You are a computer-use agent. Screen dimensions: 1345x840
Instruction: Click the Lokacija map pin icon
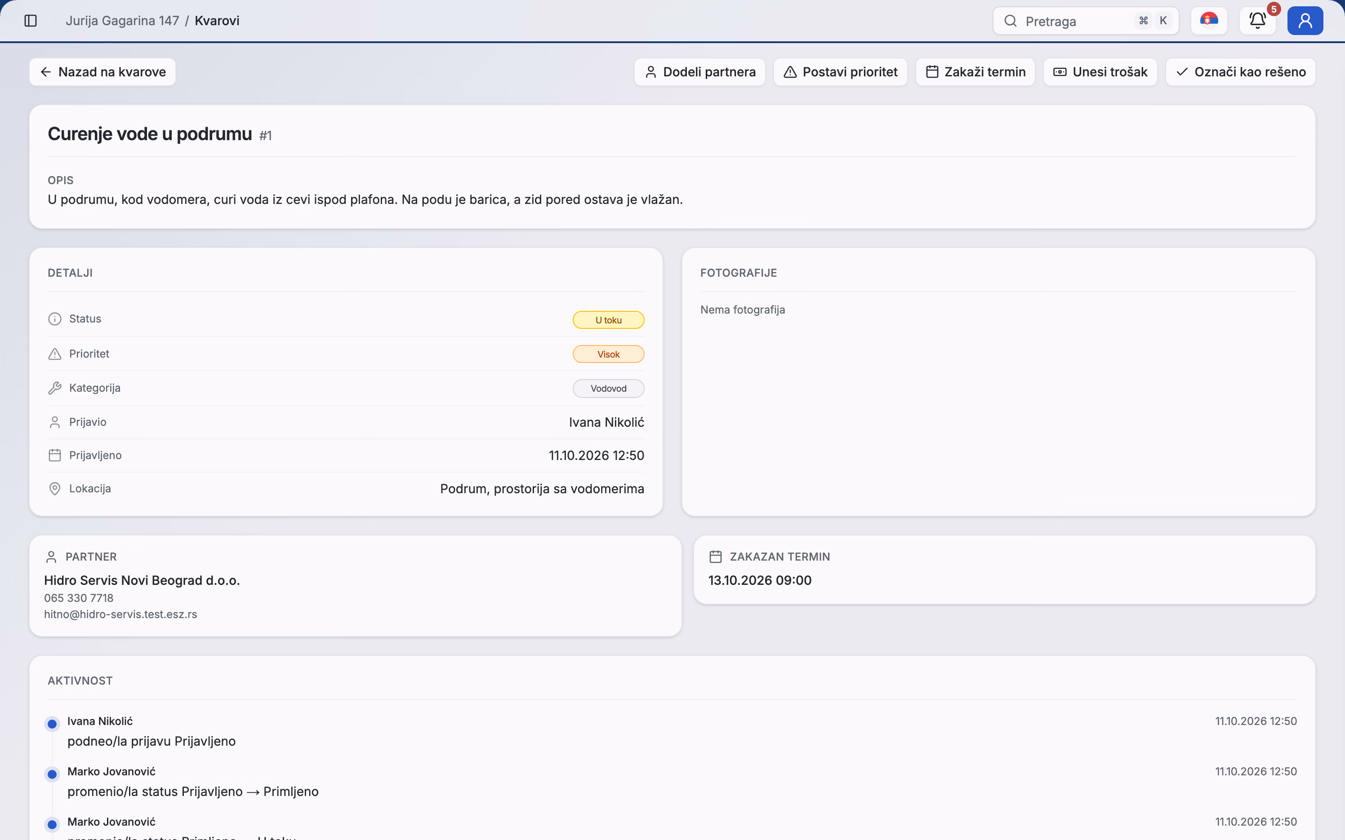pyautogui.click(x=54, y=488)
